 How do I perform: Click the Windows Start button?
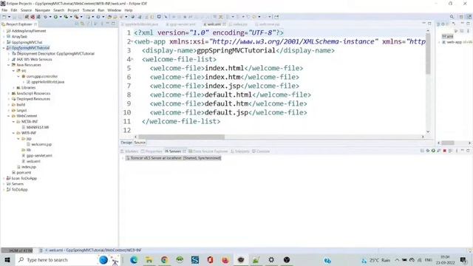7,259
